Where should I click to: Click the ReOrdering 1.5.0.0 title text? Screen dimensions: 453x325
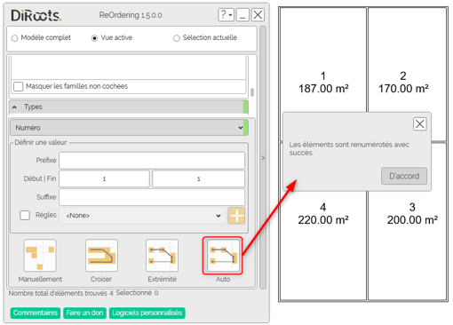[x=131, y=15]
